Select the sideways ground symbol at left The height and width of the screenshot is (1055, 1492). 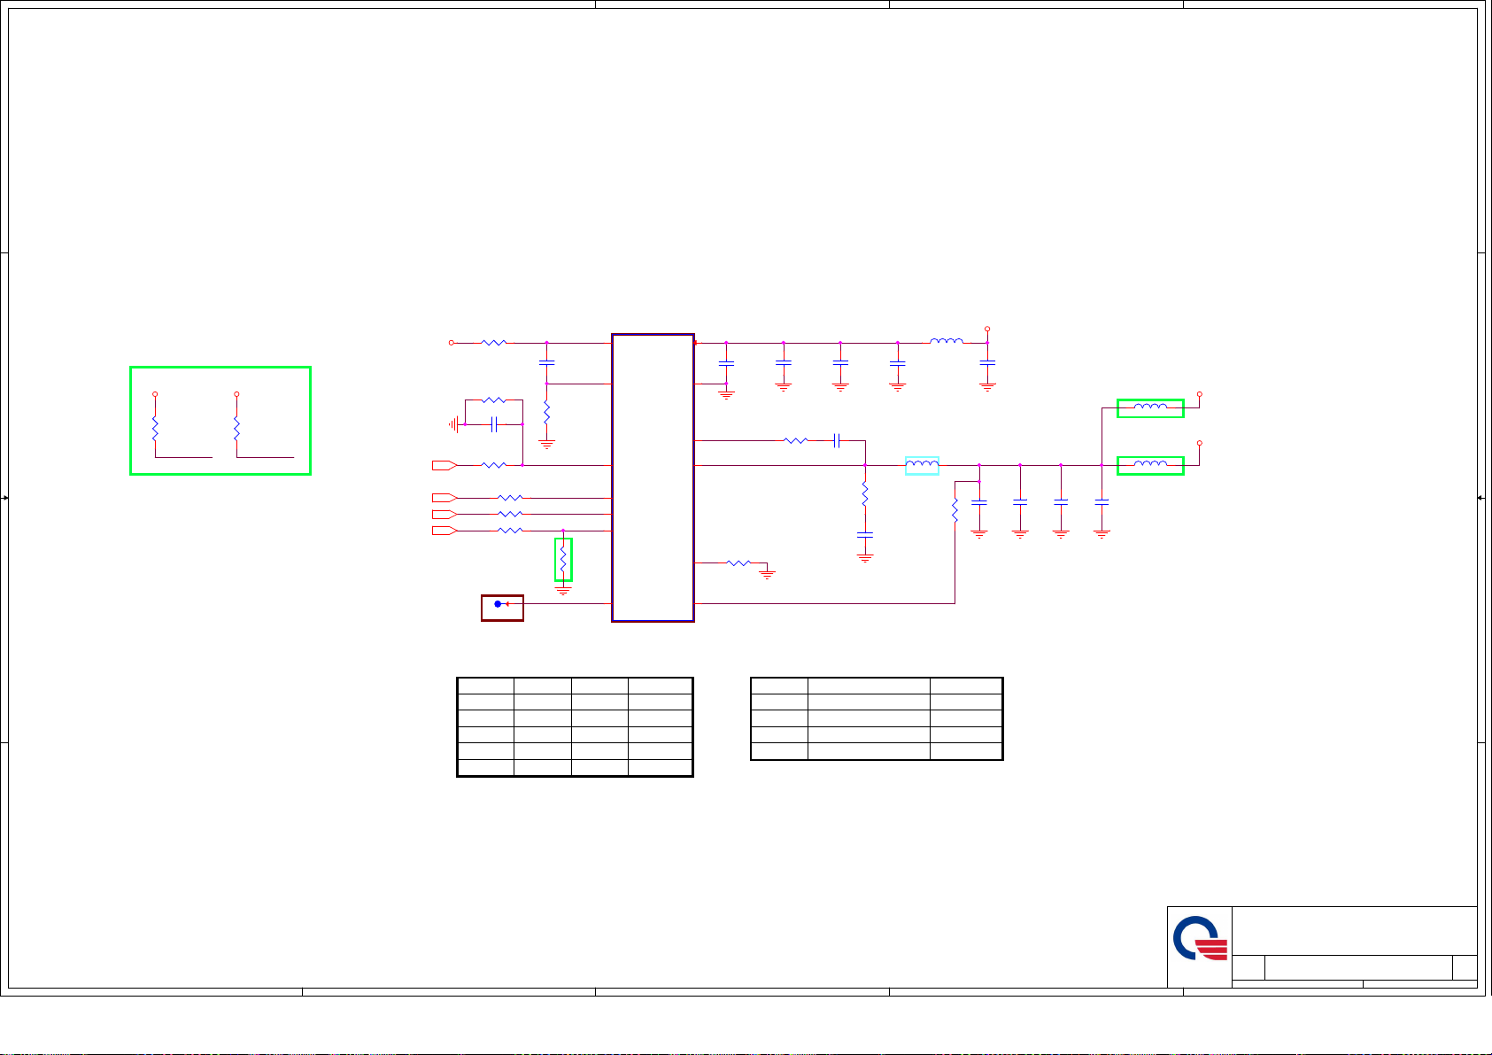pos(454,424)
